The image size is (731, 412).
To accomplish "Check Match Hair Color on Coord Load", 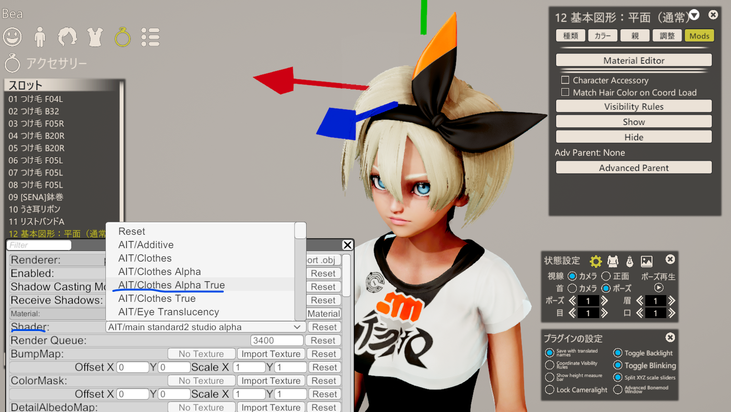I will [x=565, y=92].
